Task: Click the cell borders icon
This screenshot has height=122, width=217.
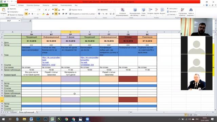Action: [38, 14]
